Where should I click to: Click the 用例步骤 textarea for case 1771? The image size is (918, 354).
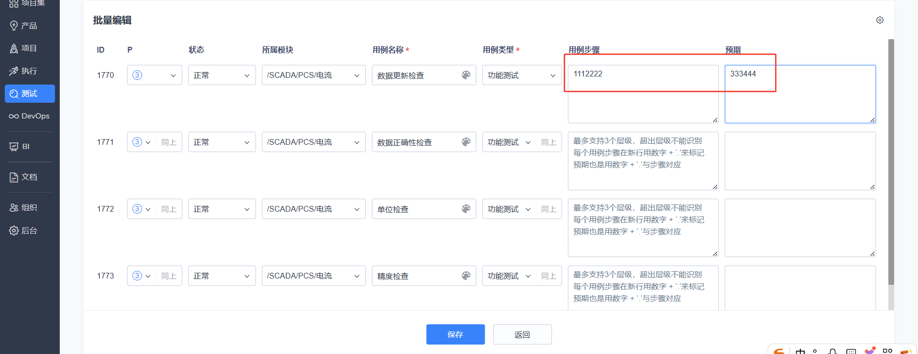click(643, 161)
